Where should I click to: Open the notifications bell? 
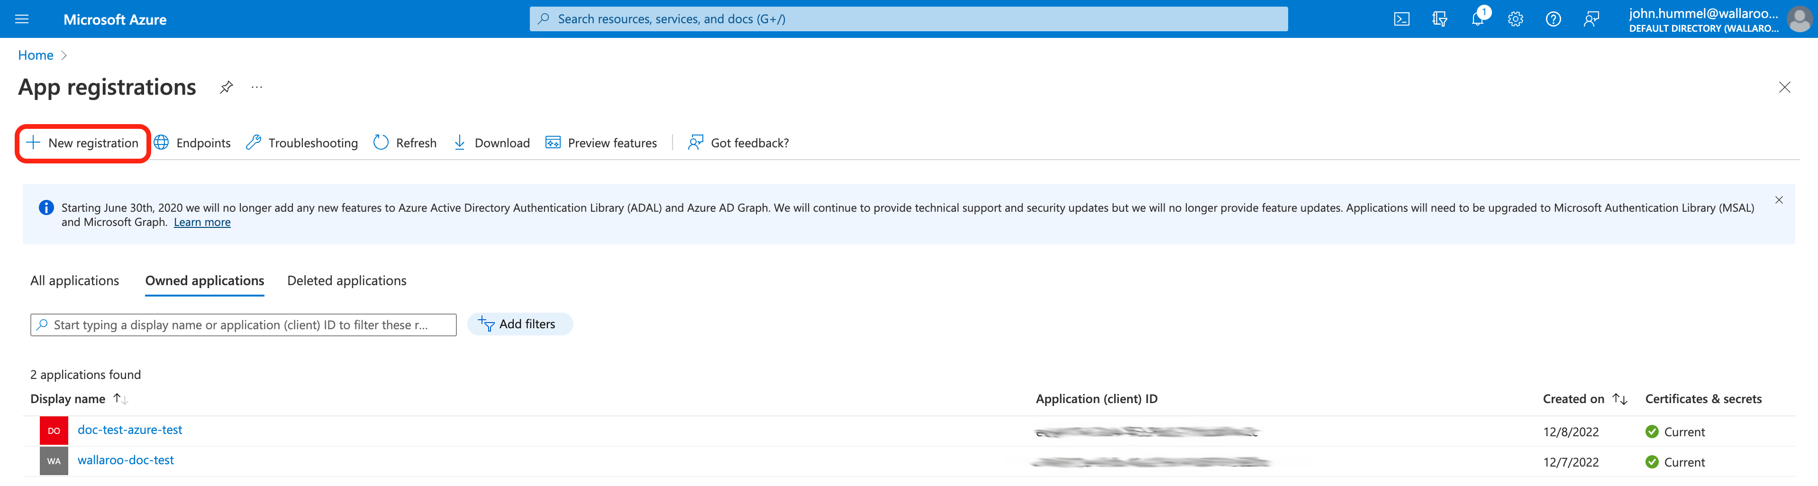click(1478, 19)
